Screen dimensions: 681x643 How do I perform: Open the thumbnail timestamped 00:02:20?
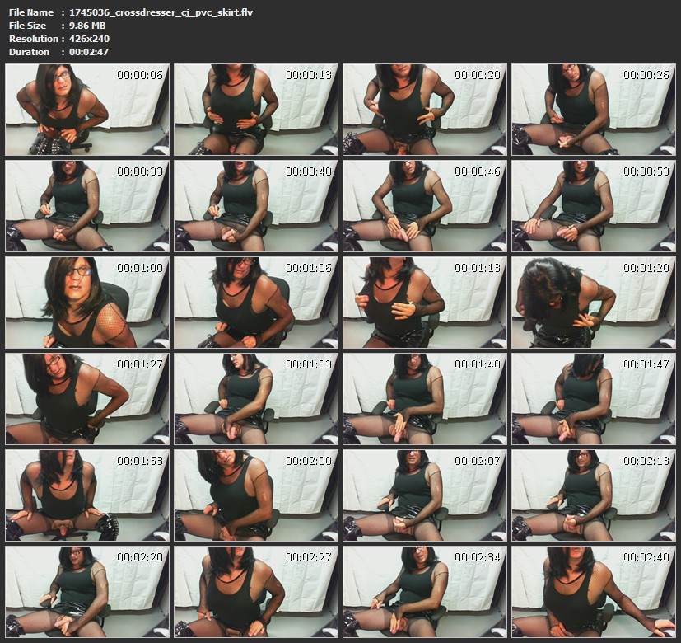click(x=87, y=592)
